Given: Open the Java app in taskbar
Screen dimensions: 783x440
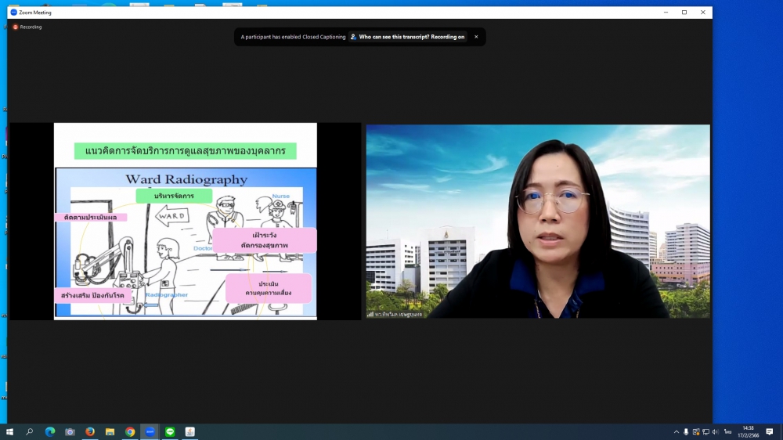Looking at the screenshot, I should [189, 431].
